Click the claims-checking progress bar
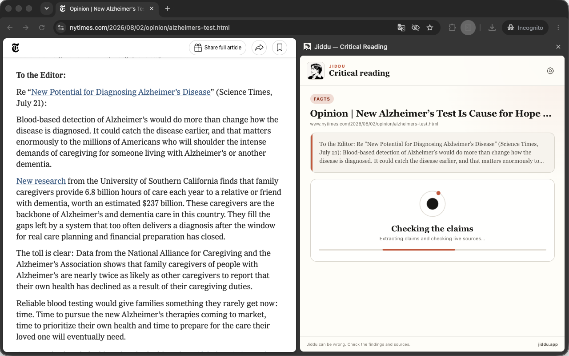The width and height of the screenshot is (569, 356). pos(433,250)
